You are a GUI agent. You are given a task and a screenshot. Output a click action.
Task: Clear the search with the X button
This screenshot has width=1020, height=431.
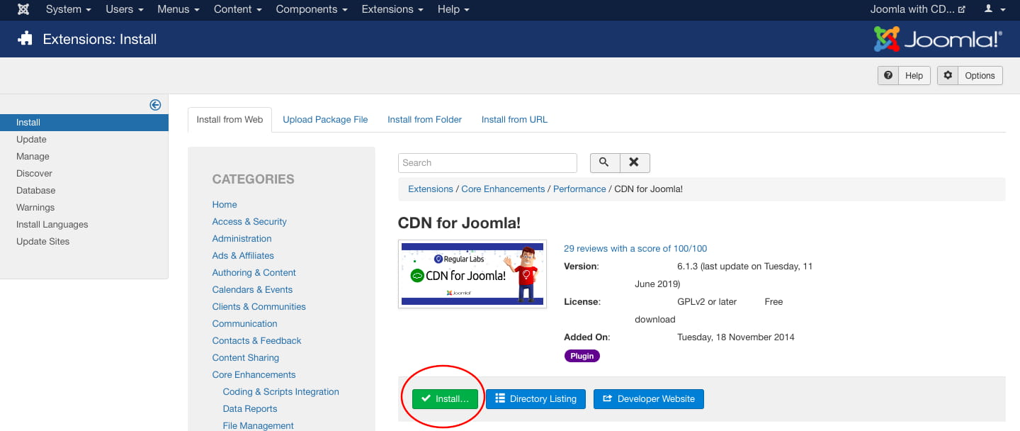pyautogui.click(x=635, y=162)
